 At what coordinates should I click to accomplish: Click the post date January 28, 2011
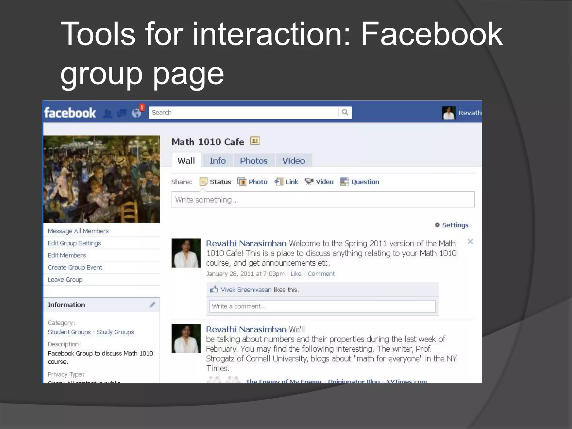245,274
